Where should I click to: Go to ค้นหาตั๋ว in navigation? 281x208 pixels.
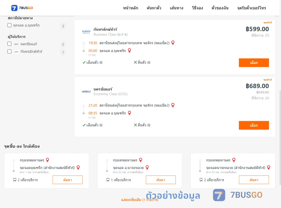click(x=154, y=8)
